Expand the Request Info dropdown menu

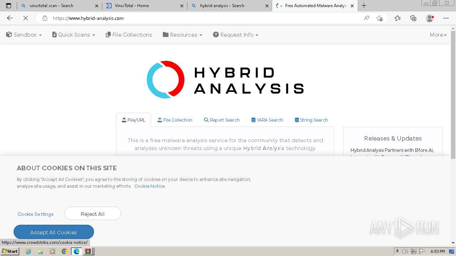coord(235,34)
